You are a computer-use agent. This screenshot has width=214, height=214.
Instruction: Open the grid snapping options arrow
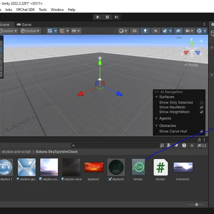coord(56,31)
